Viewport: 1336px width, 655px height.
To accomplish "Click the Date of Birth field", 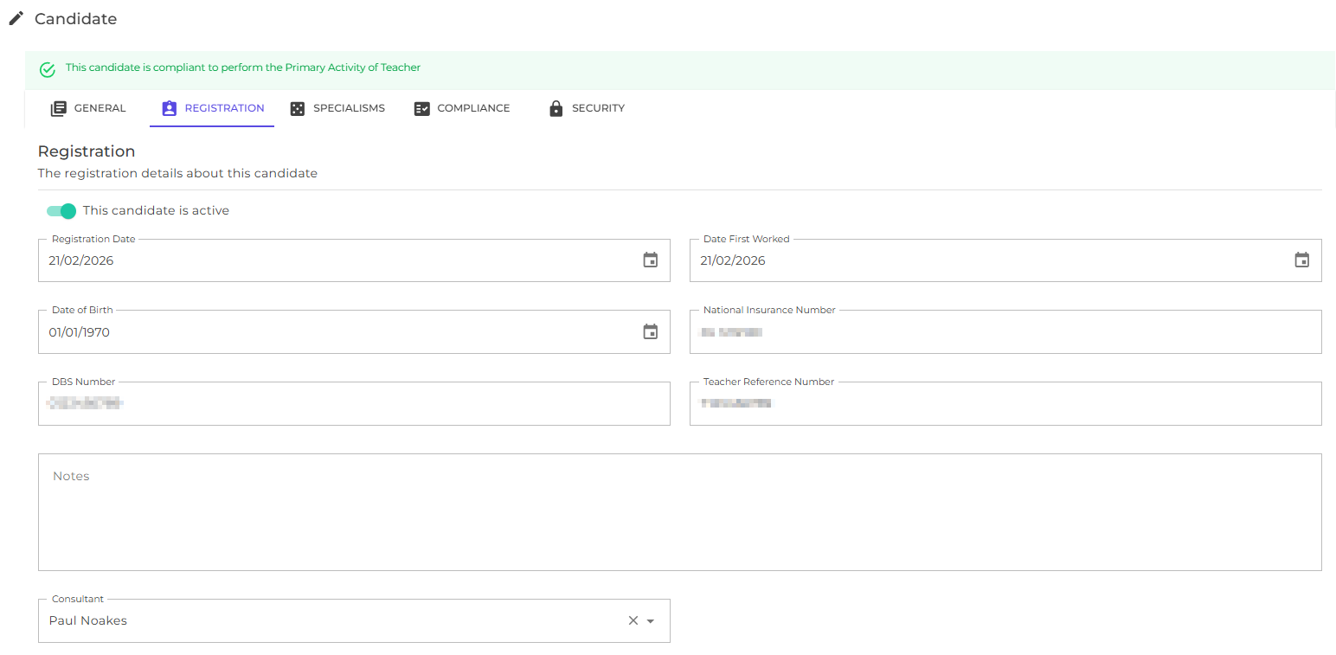I will pos(354,332).
